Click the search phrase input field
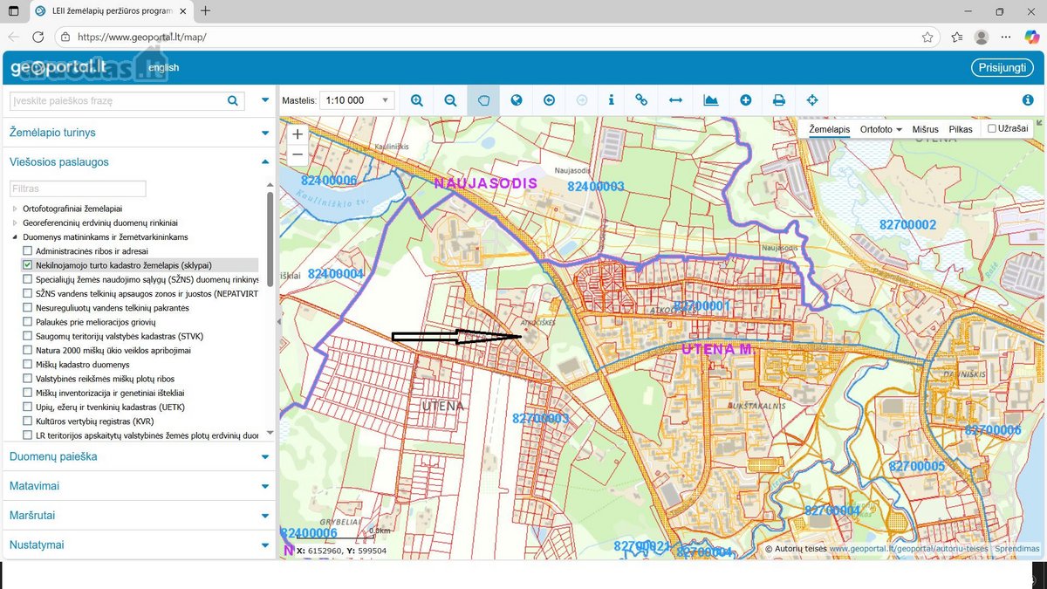This screenshot has height=589, width=1047. [118, 100]
